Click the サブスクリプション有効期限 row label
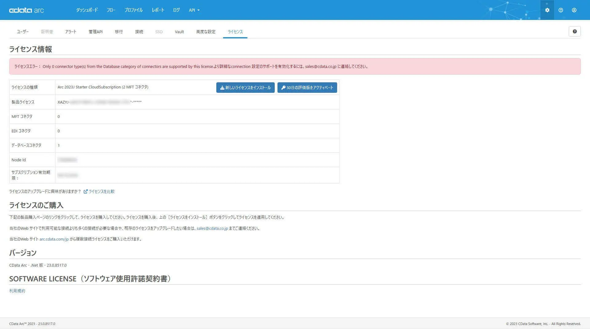The image size is (590, 329). (x=31, y=175)
